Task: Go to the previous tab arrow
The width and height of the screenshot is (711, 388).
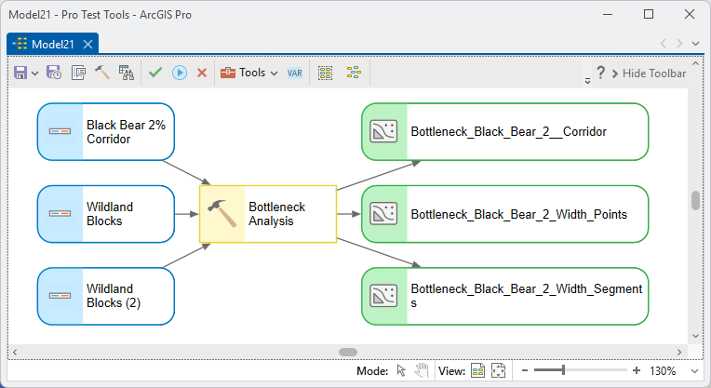Action: 664,44
